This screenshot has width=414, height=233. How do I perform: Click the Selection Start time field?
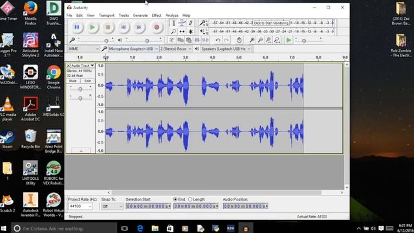(x=148, y=206)
